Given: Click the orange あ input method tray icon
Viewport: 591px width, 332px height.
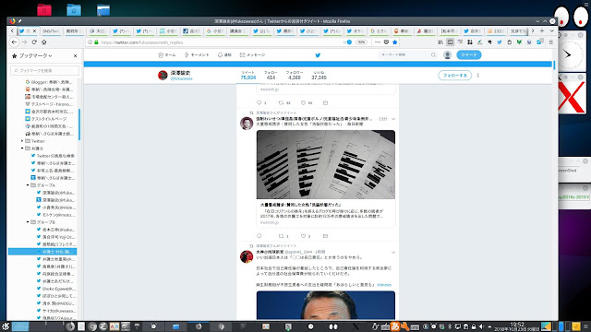Looking at the screenshot, I should coord(395,326).
